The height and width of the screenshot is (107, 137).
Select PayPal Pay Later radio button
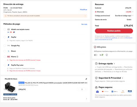[x=5, y=65]
